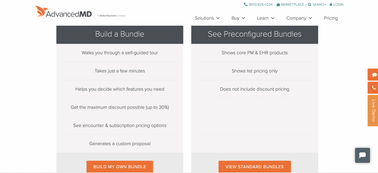Go to the Pricing page

click(x=331, y=18)
